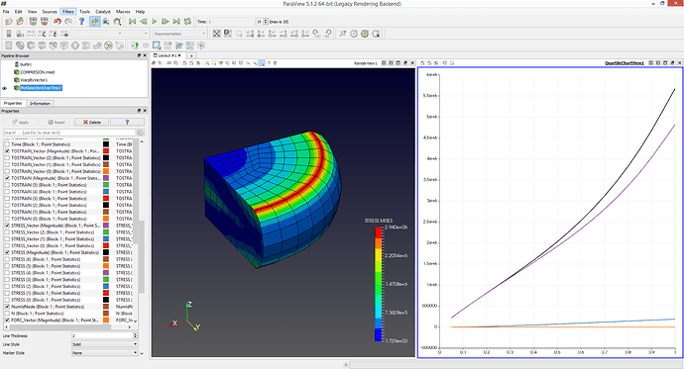This screenshot has height=369, width=684.
Task: Open the Representation dropdown
Action: click(x=179, y=34)
